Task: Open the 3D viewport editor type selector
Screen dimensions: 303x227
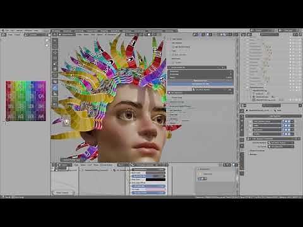Action: tap(54, 35)
